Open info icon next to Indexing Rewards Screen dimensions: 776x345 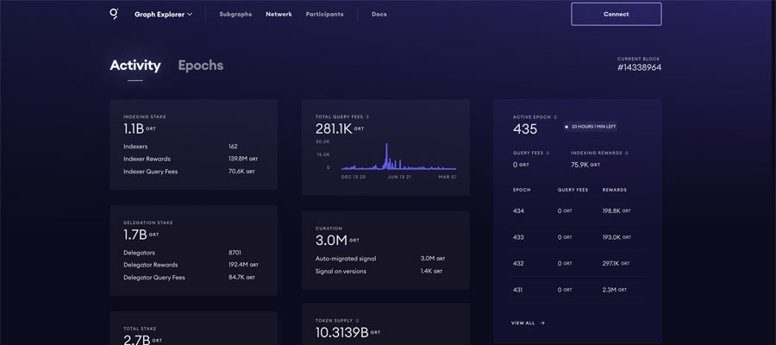[627, 153]
